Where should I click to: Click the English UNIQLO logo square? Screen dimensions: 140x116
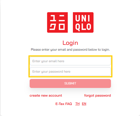(83, 23)
